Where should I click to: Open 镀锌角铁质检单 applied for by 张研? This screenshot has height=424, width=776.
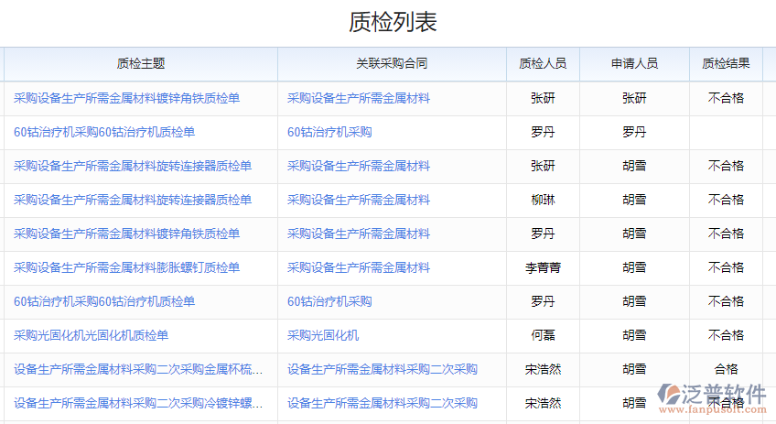(x=126, y=98)
